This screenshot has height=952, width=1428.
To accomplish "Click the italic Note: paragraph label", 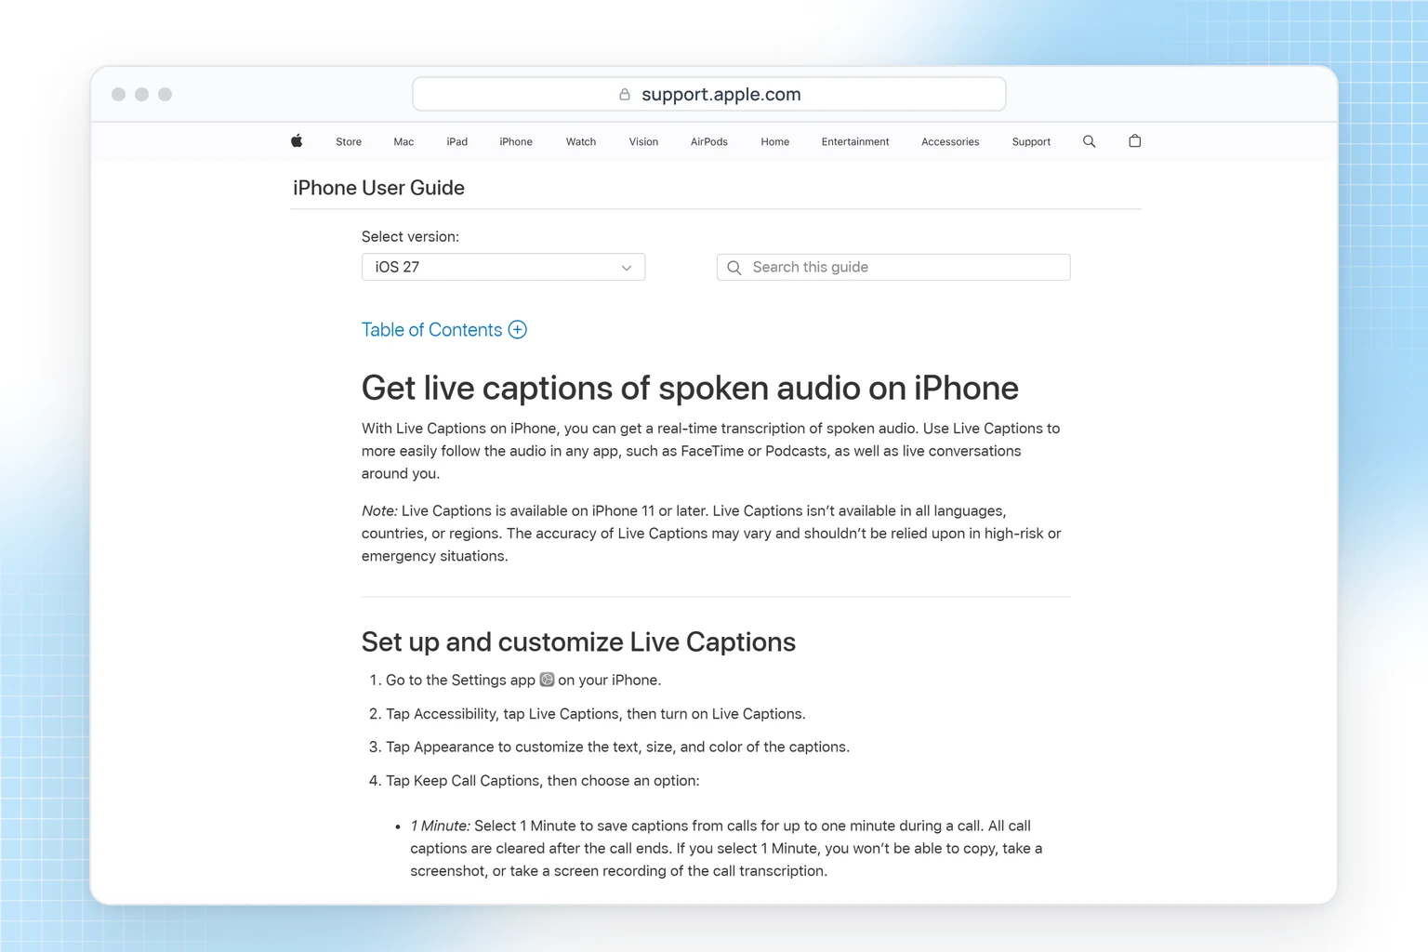I will click(379, 511).
